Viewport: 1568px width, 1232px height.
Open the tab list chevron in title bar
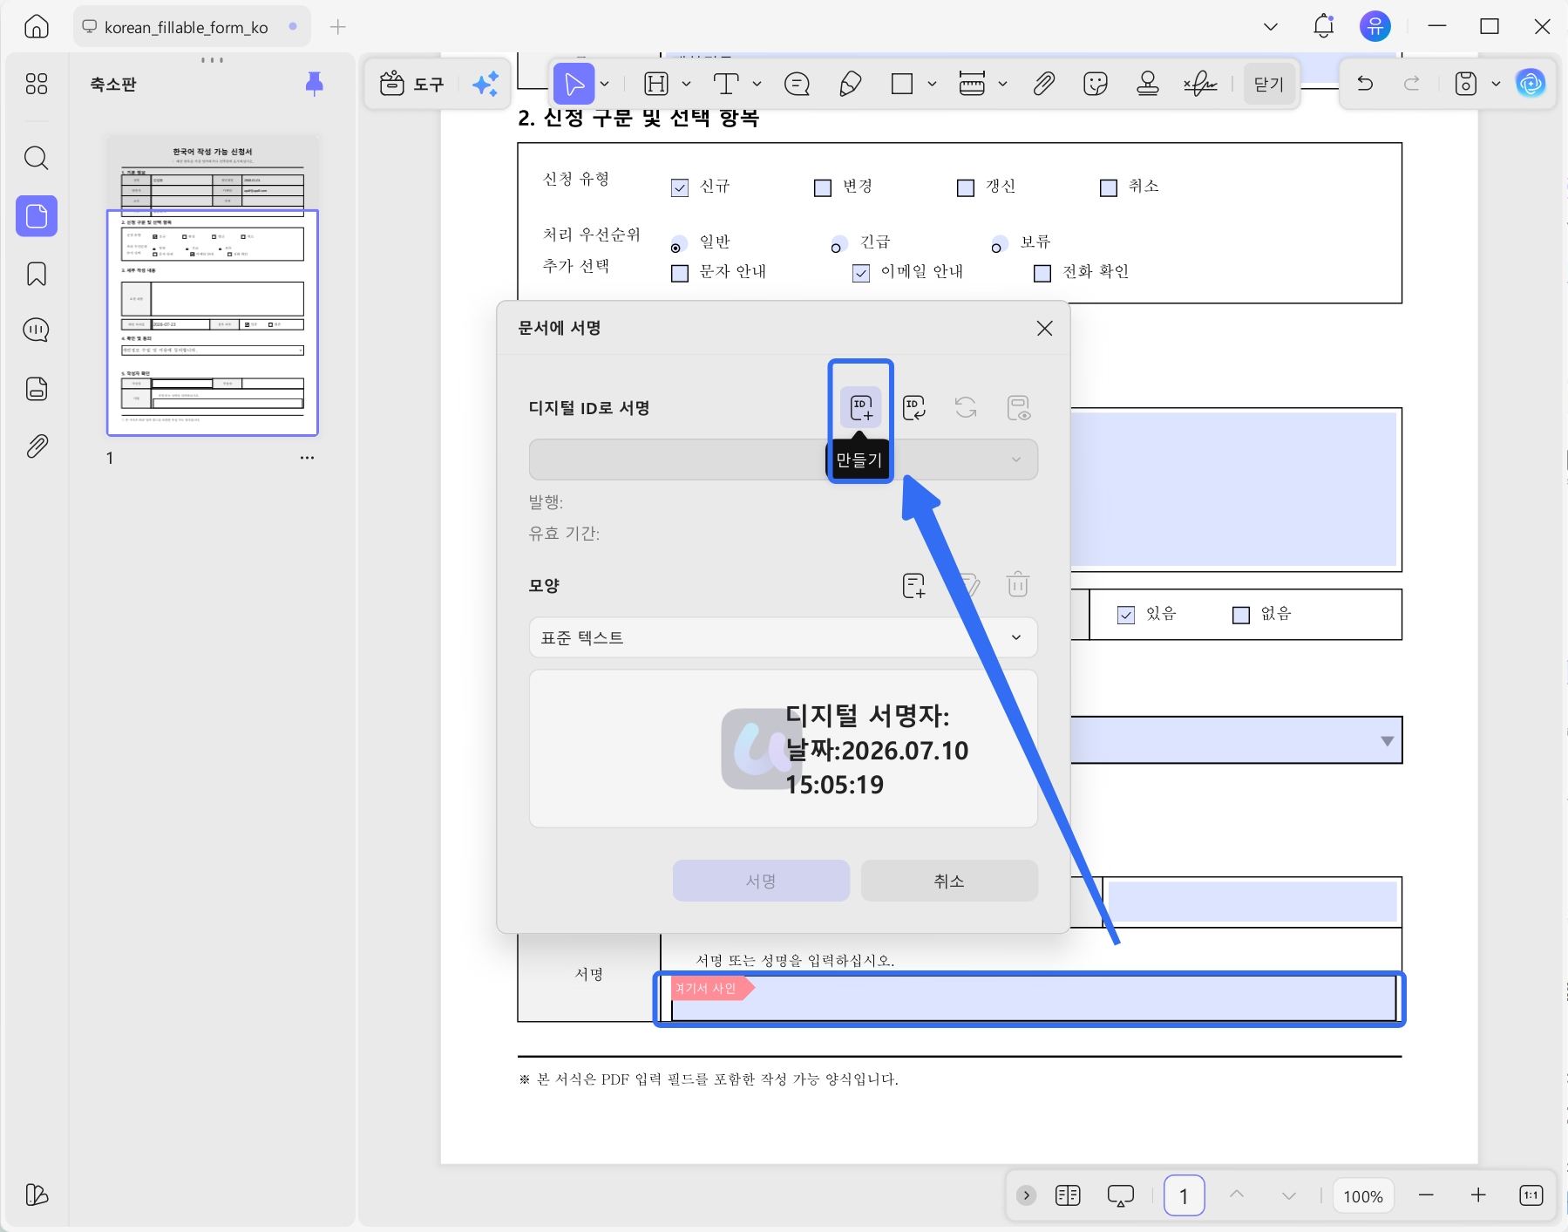click(x=1271, y=27)
